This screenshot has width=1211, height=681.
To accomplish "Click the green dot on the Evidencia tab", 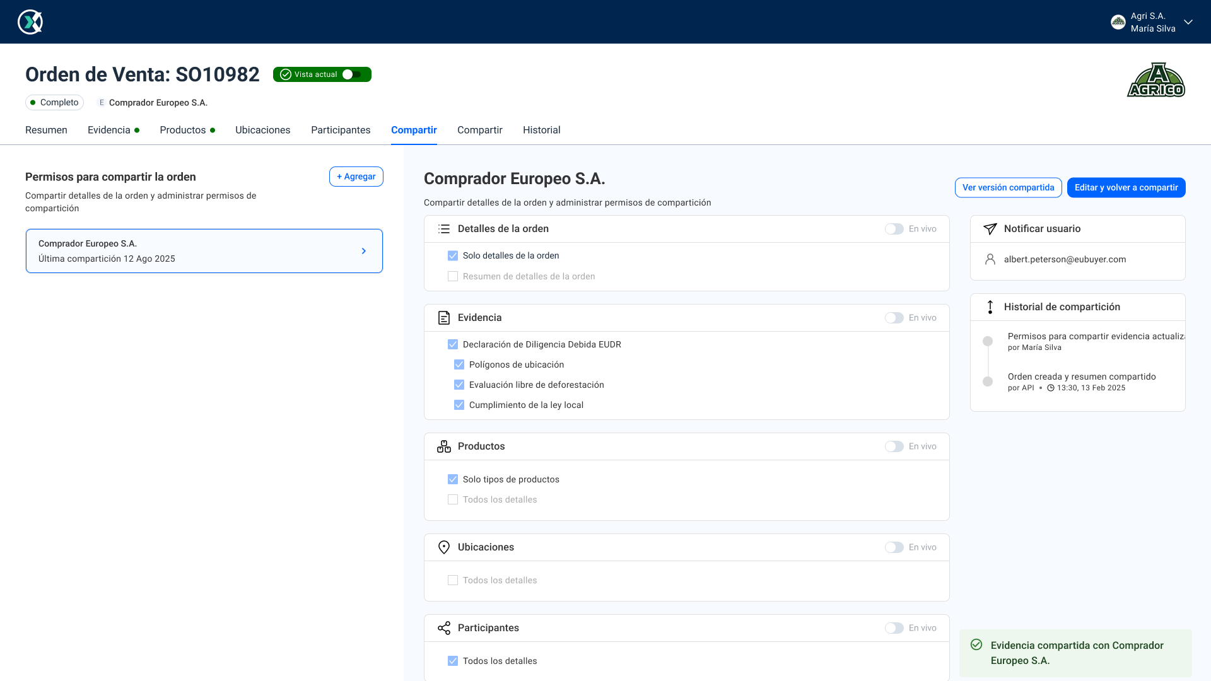I will coord(137,130).
